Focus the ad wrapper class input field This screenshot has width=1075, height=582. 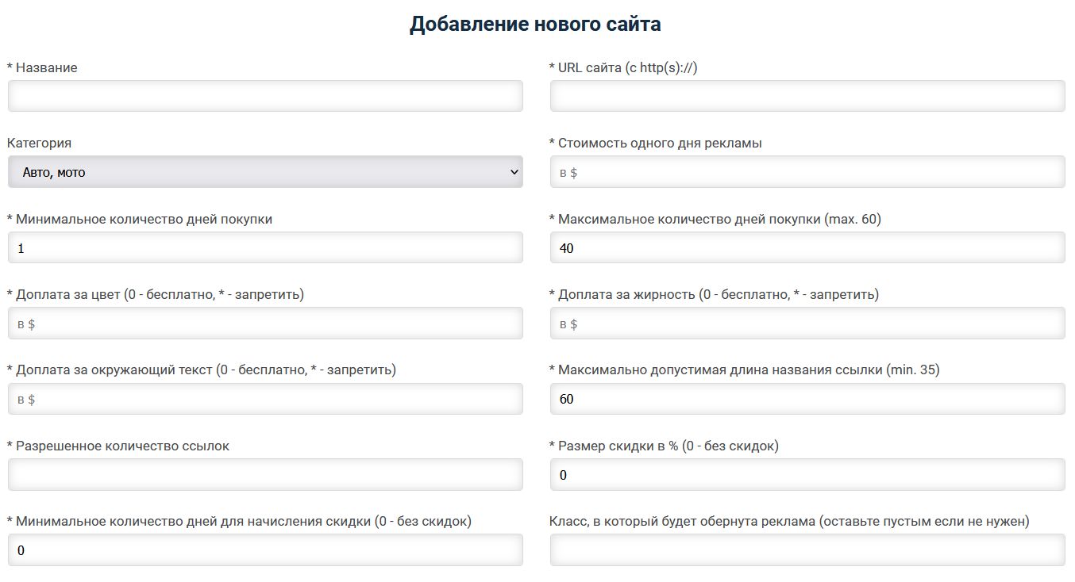pos(807,550)
